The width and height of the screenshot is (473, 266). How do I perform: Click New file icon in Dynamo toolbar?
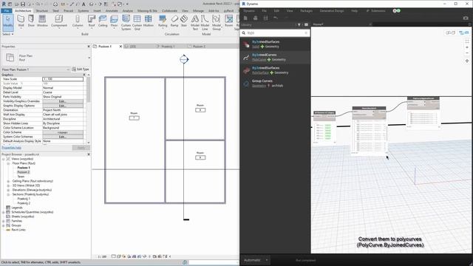pyautogui.click(x=245, y=18)
